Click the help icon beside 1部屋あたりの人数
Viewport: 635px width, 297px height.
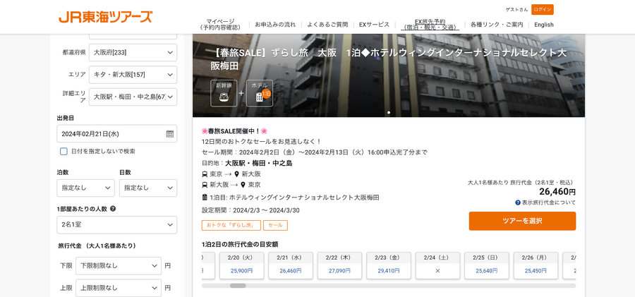113,209
